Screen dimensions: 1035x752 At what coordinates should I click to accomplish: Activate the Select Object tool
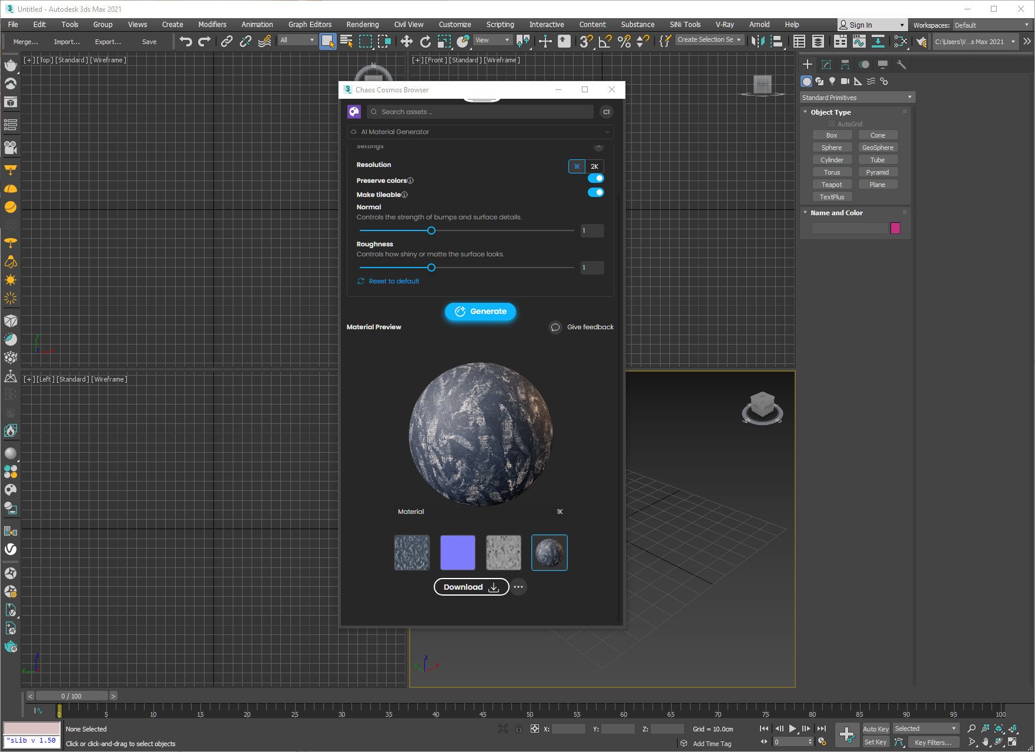[327, 41]
